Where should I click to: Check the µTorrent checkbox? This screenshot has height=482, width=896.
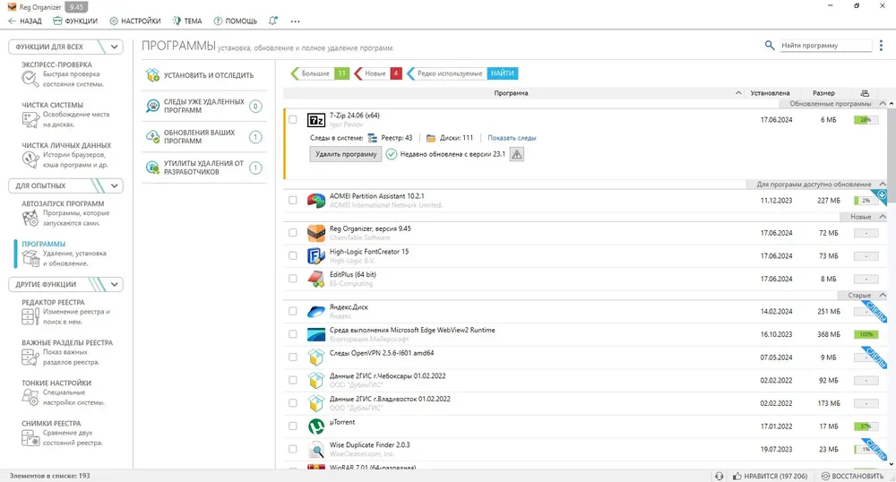click(293, 426)
